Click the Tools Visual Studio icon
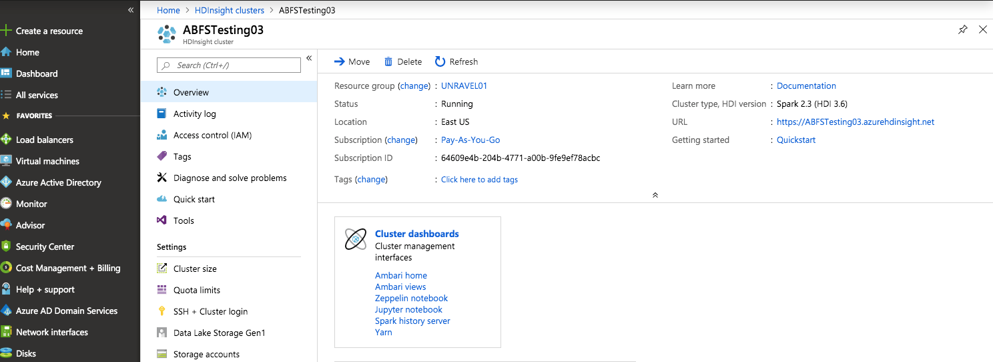Screen dimensions: 993x362 point(161,220)
